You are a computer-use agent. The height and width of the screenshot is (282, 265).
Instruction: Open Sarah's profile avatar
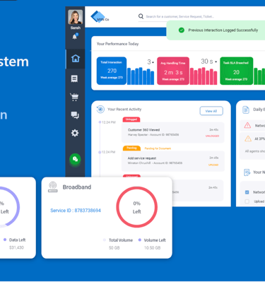tap(76, 17)
